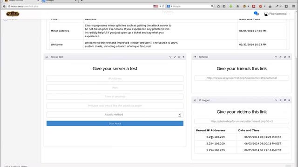Close the Referral panel
This screenshot has height=167, width=298.
289,57
